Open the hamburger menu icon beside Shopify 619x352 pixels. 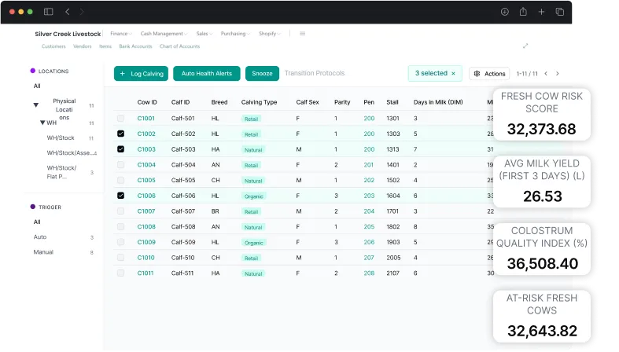coord(302,34)
